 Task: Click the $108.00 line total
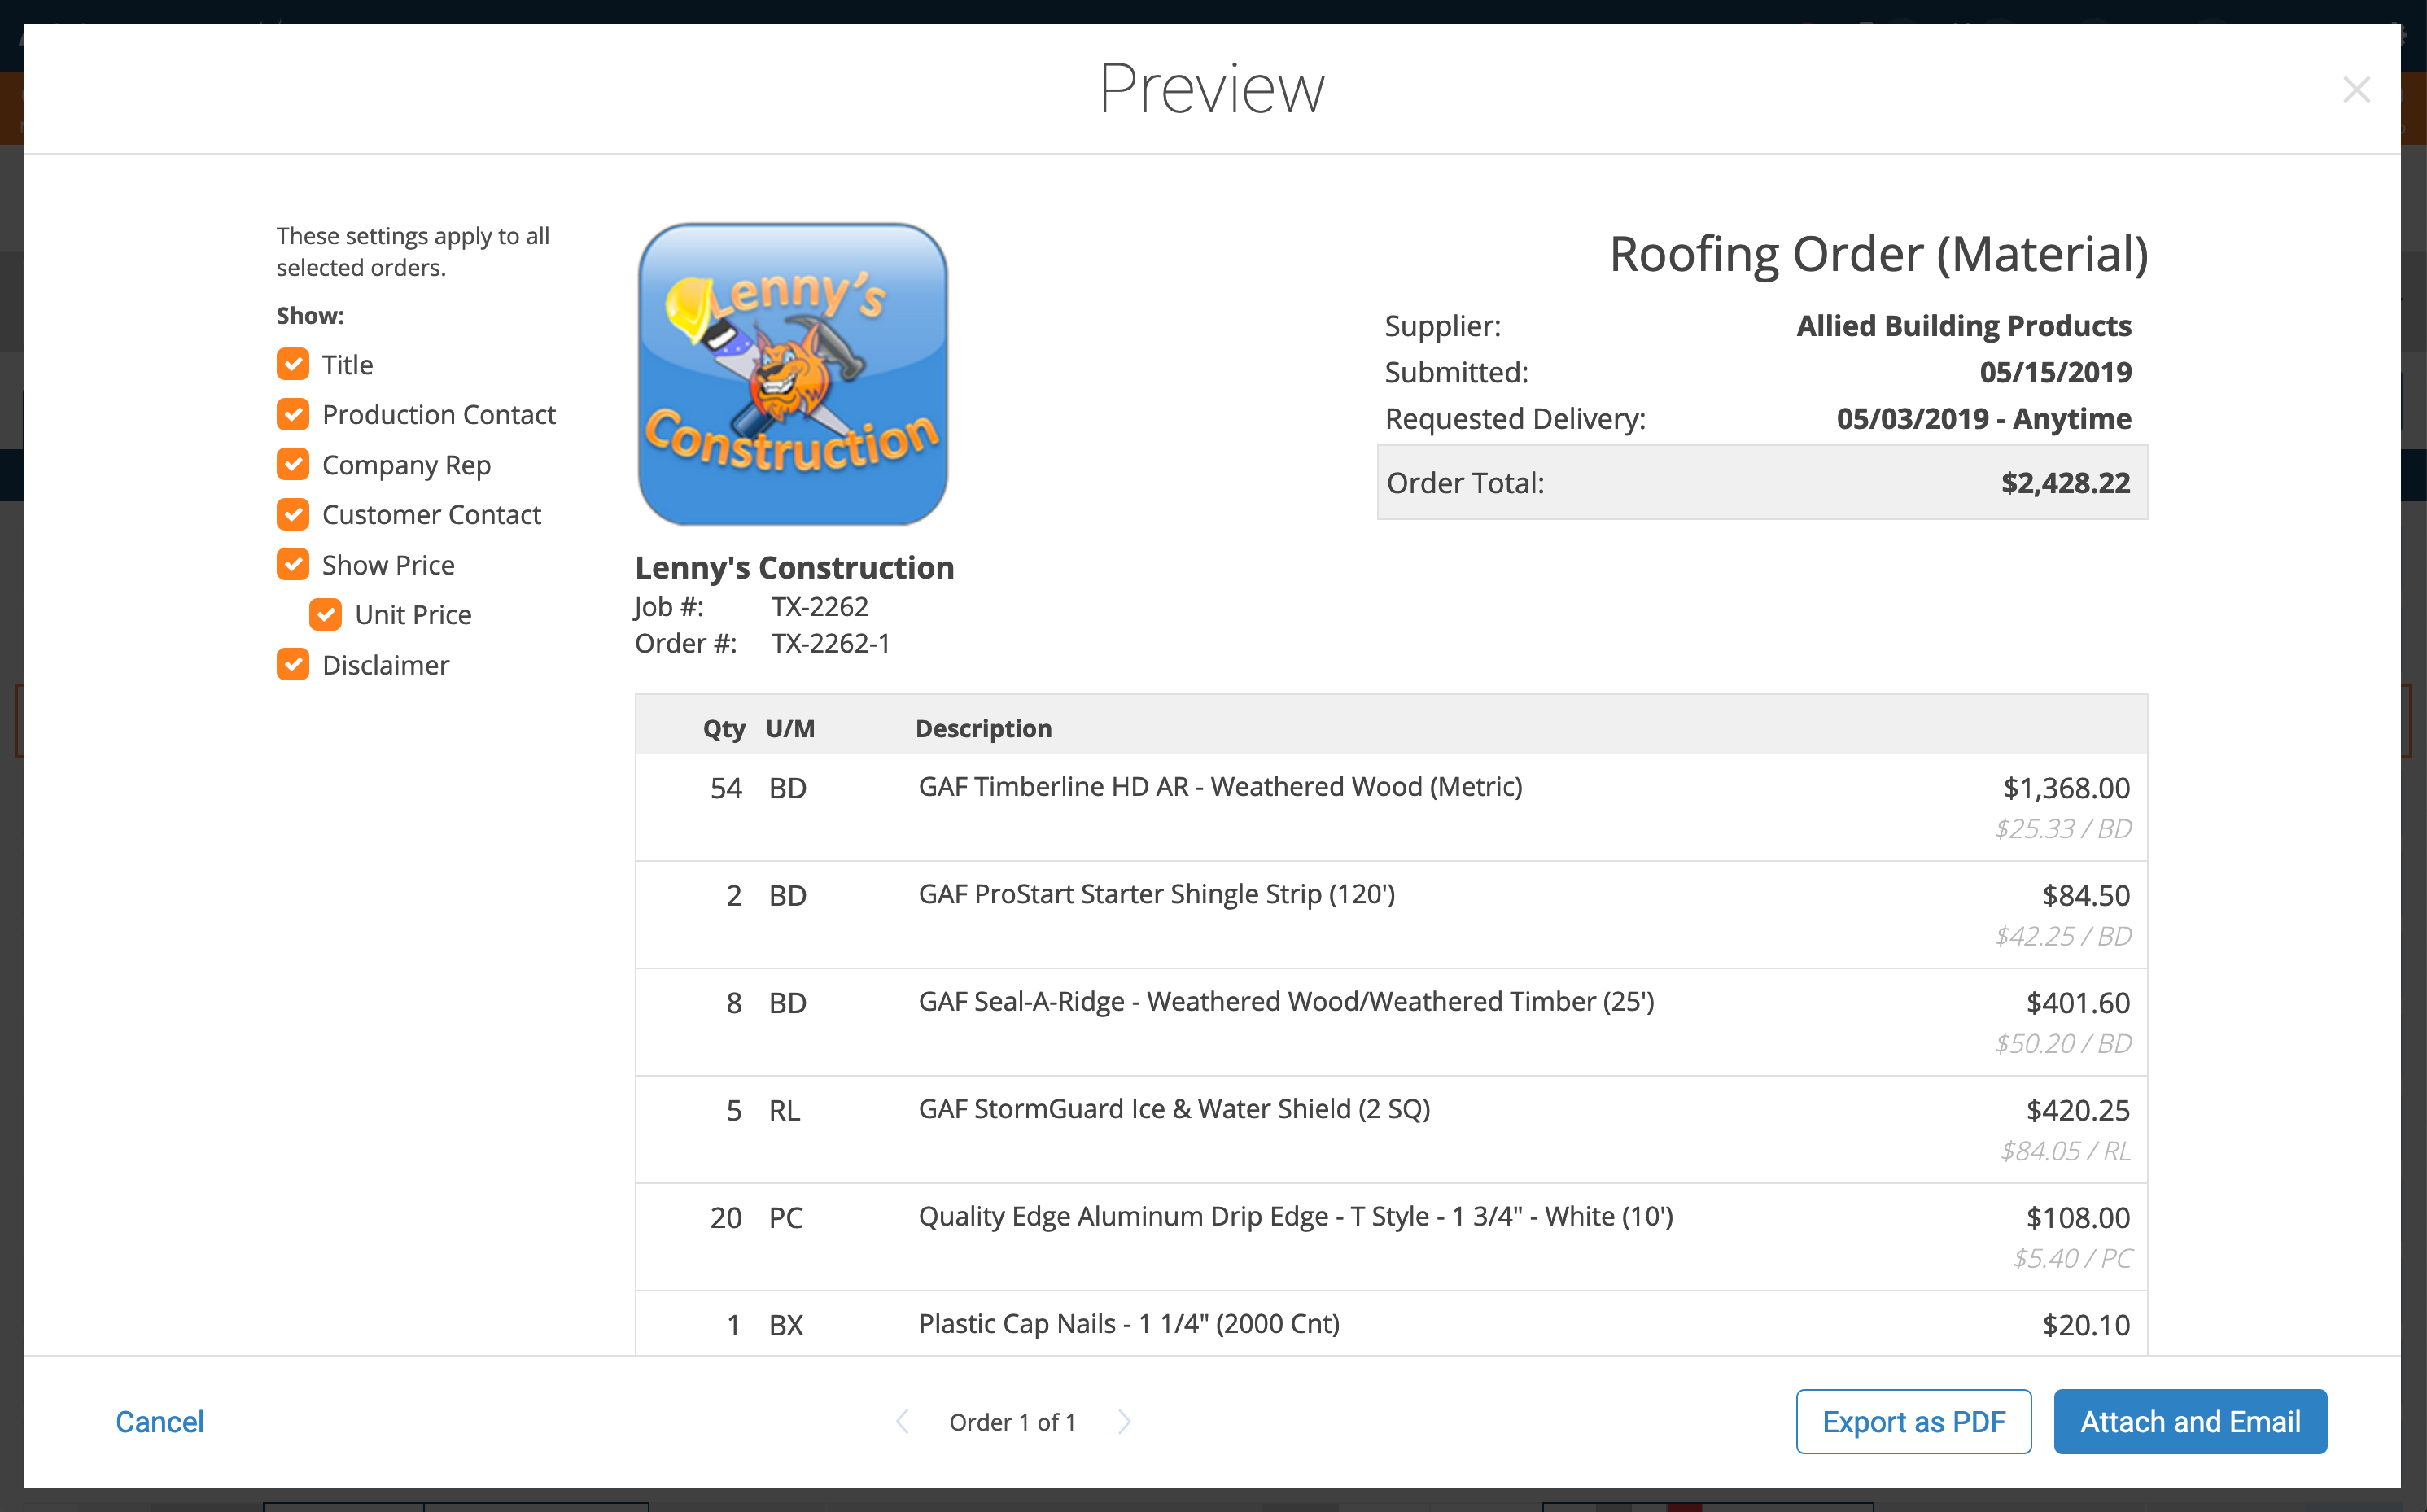pyautogui.click(x=2078, y=1218)
